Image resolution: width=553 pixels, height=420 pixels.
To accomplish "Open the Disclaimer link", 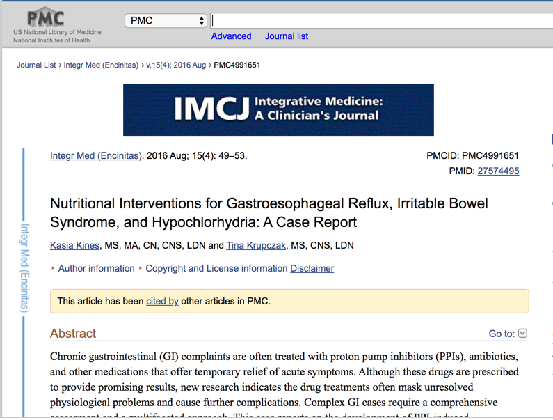I will point(312,268).
